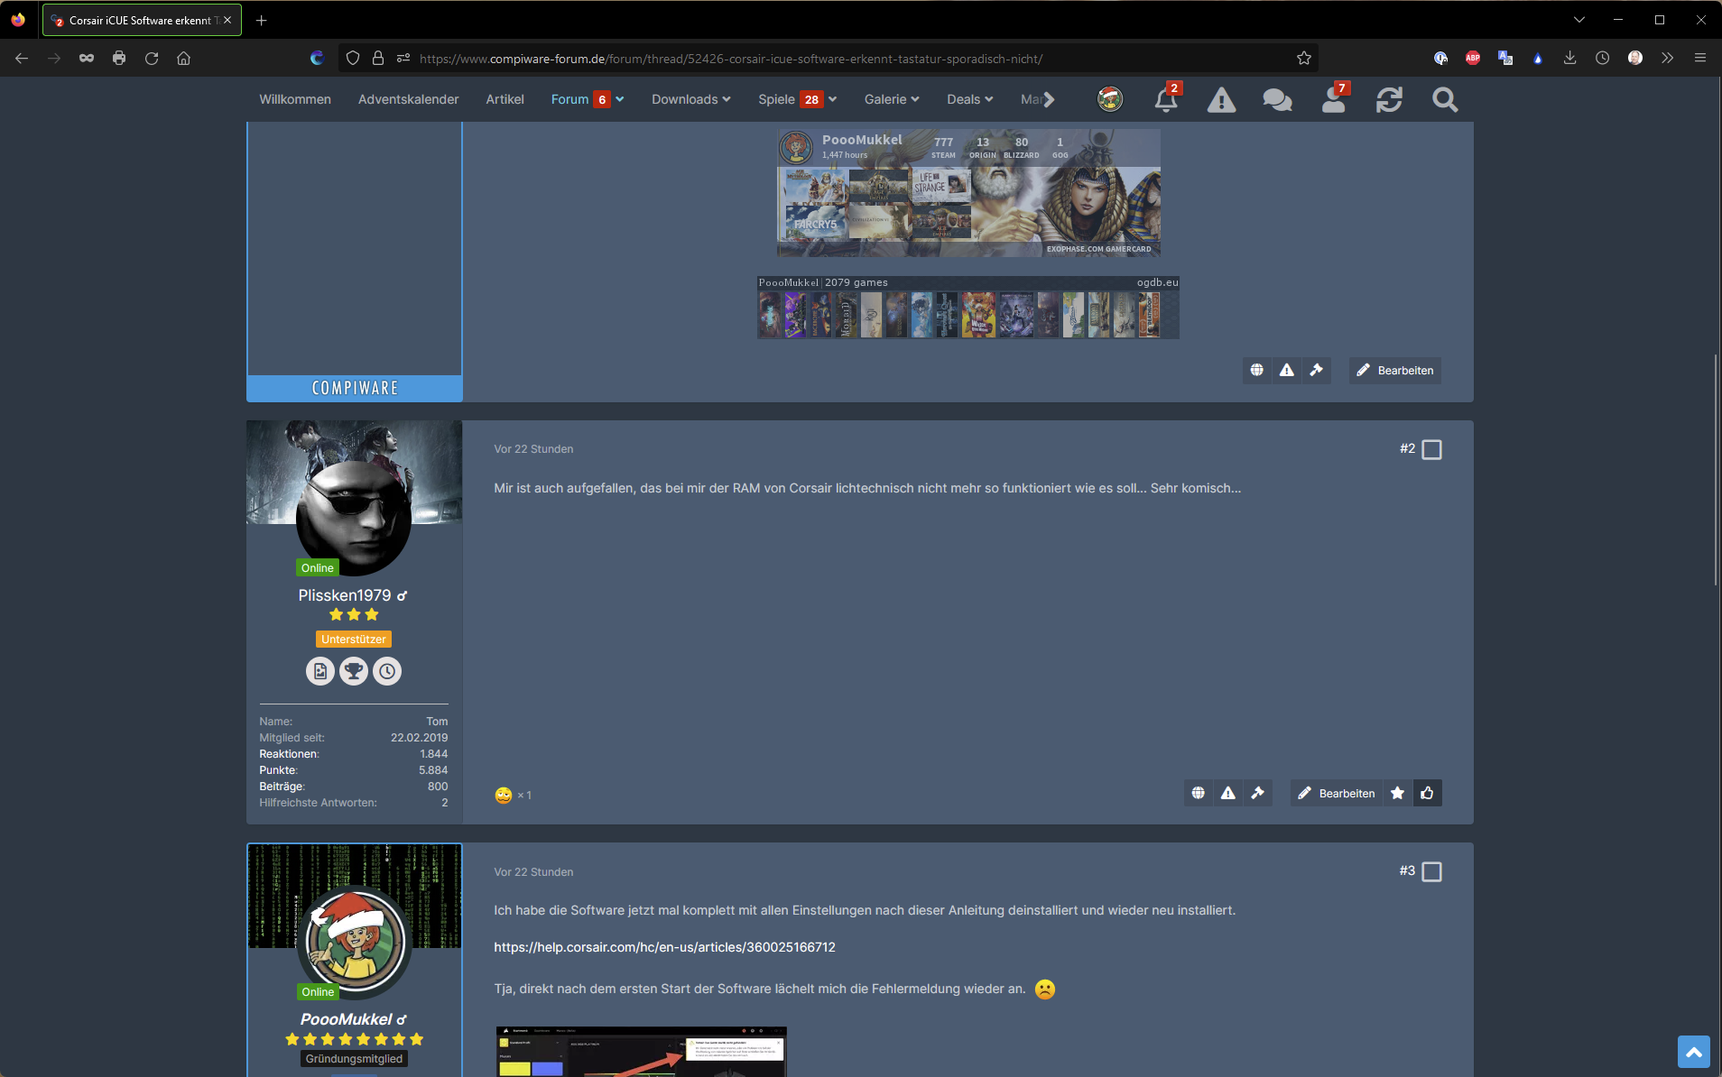Screen dimensions: 1722x1077
Task: Edit post #2 with the Bearbeiten button
Action: (x=1337, y=793)
